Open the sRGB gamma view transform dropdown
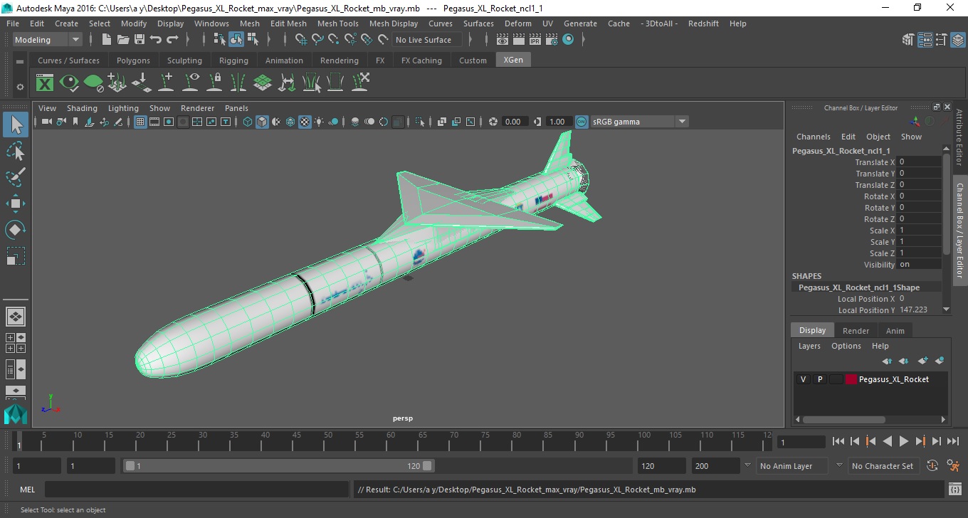This screenshot has height=518, width=968. click(639, 122)
